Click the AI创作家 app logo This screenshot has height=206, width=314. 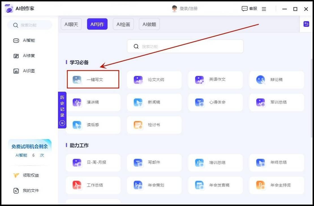tap(9, 8)
